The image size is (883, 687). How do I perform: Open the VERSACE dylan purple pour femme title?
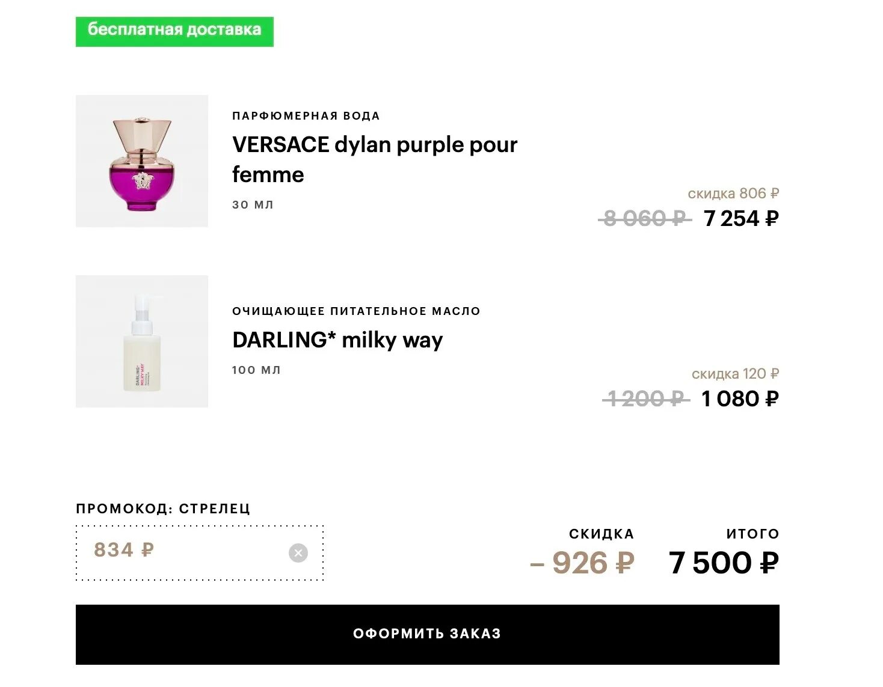click(x=374, y=159)
